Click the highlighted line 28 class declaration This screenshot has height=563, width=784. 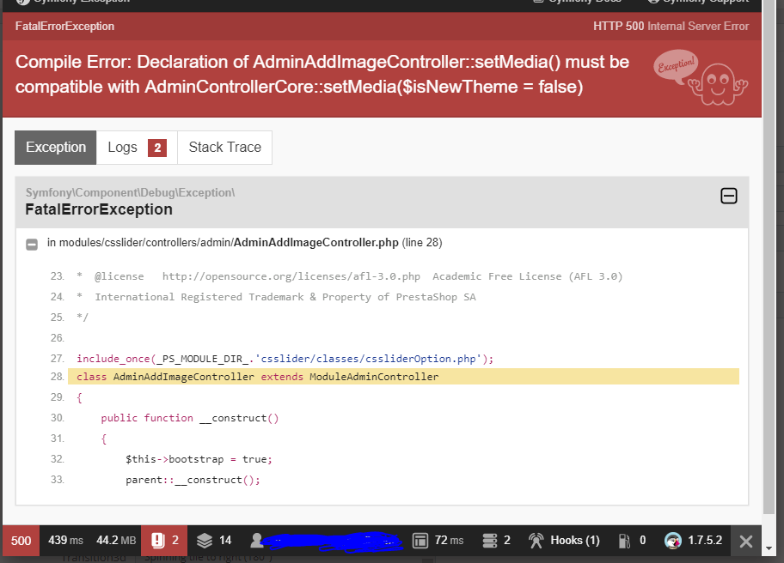point(403,377)
